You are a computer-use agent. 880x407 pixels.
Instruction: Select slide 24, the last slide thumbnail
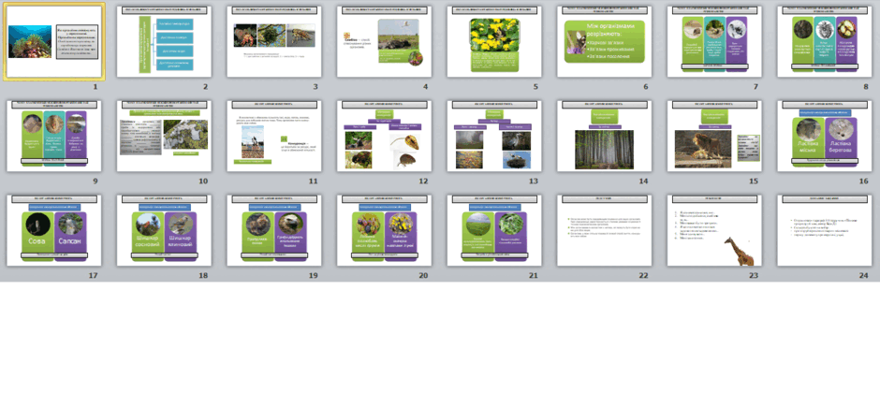point(824,230)
